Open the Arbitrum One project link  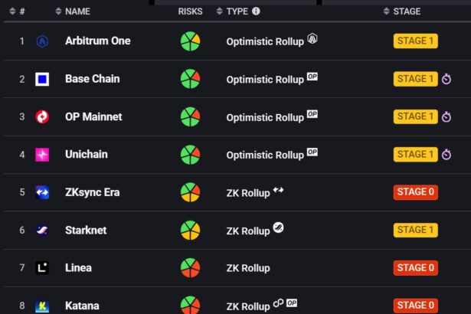tap(97, 41)
